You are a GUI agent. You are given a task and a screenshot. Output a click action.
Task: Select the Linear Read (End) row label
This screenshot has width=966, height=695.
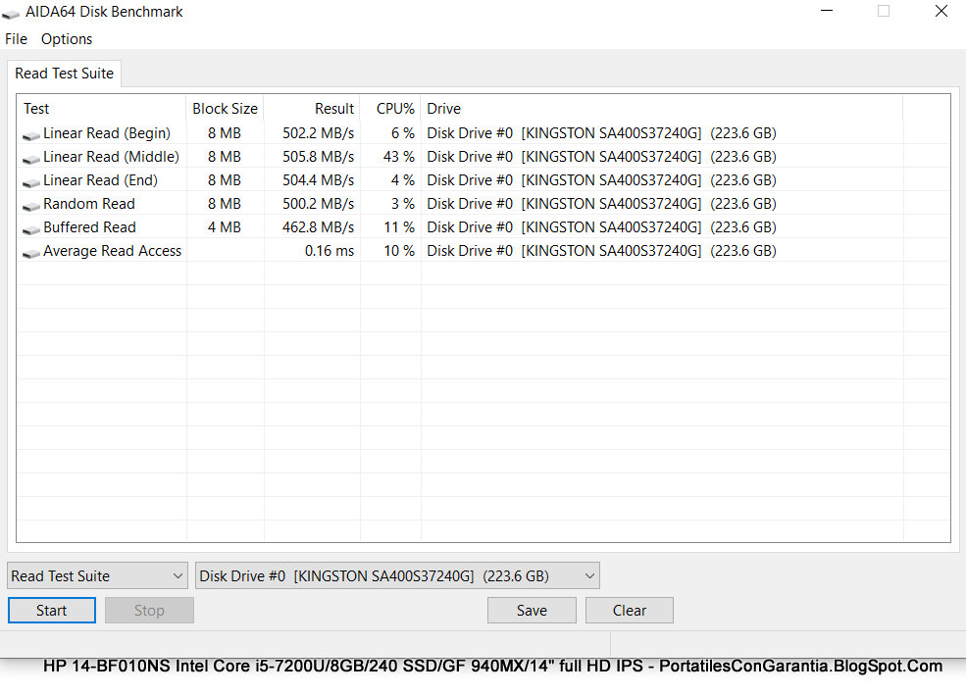pos(100,179)
